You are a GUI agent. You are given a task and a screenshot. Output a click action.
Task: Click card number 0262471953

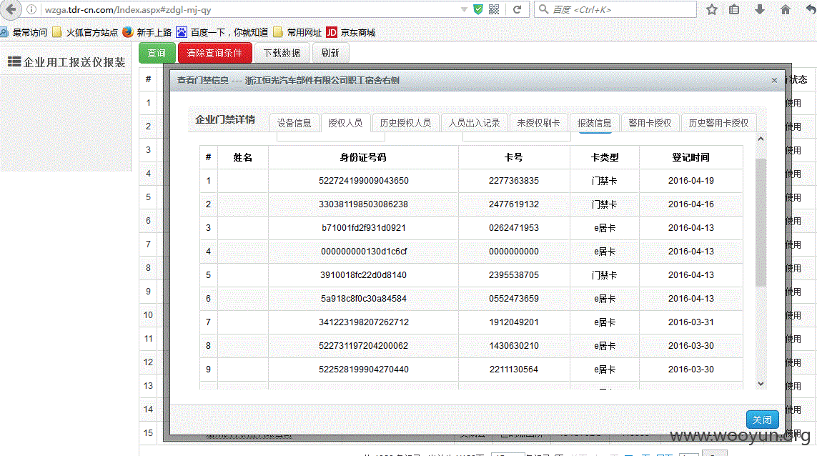pos(514,228)
